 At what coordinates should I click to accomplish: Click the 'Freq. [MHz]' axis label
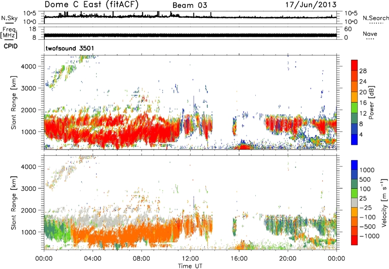click(x=9, y=33)
